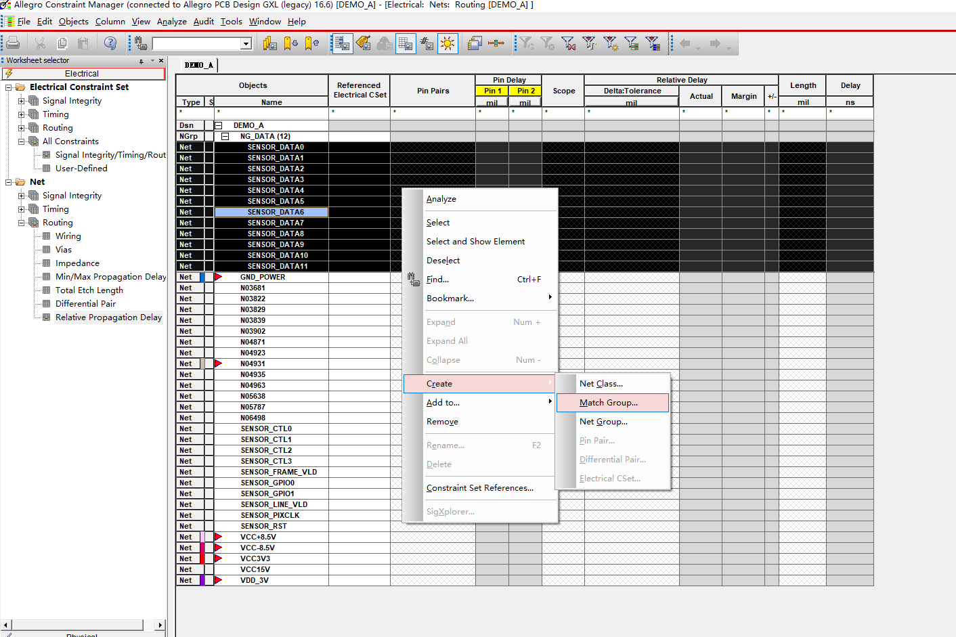Toggle the highlighted grid worksheet toolbar button
956x637 pixels.
406,43
